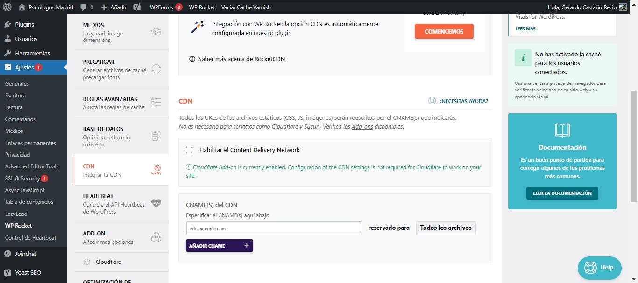Enable the Content Delivery Network checkbox

[189, 150]
